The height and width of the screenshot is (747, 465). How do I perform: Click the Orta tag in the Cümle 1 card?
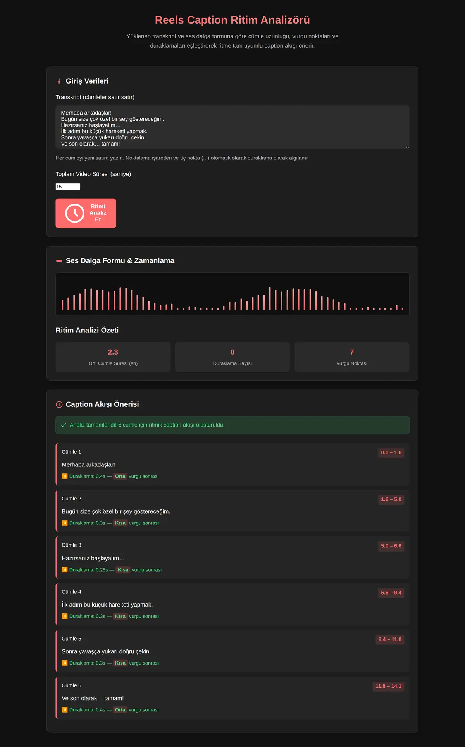point(120,476)
